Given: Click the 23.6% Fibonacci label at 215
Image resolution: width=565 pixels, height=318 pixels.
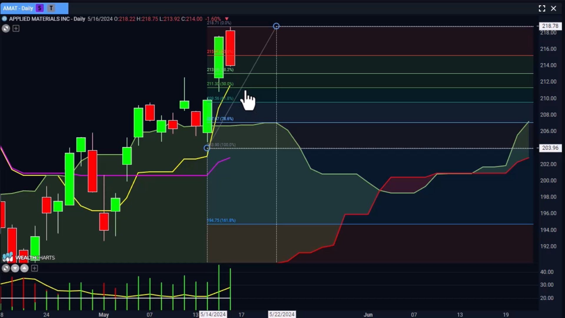Looking at the screenshot, I should (x=220, y=52).
